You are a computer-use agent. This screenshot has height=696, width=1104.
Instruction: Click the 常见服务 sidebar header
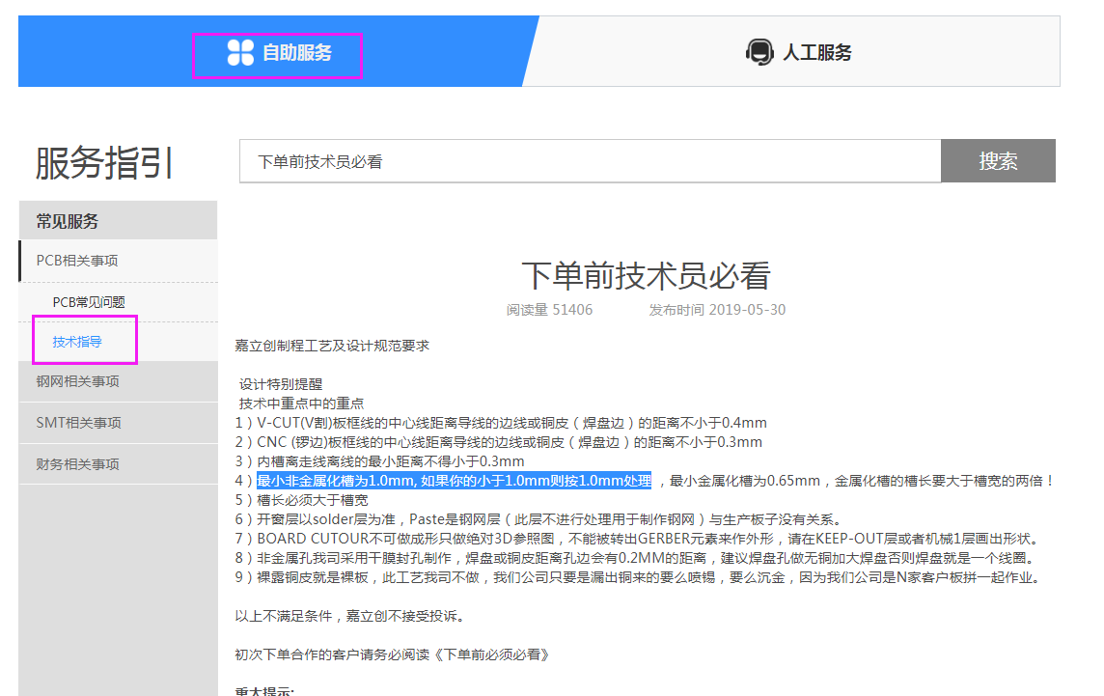click(68, 221)
